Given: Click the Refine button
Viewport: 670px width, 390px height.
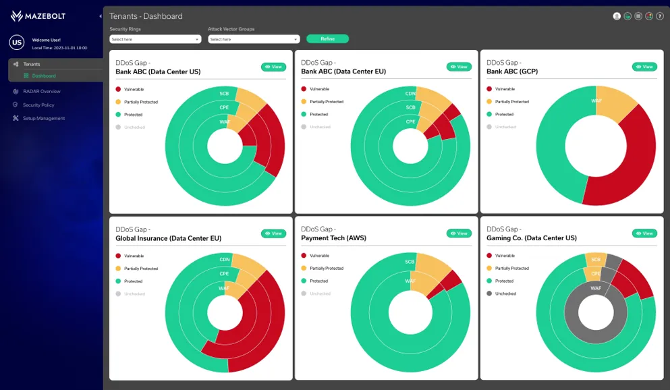Looking at the screenshot, I should pos(328,39).
